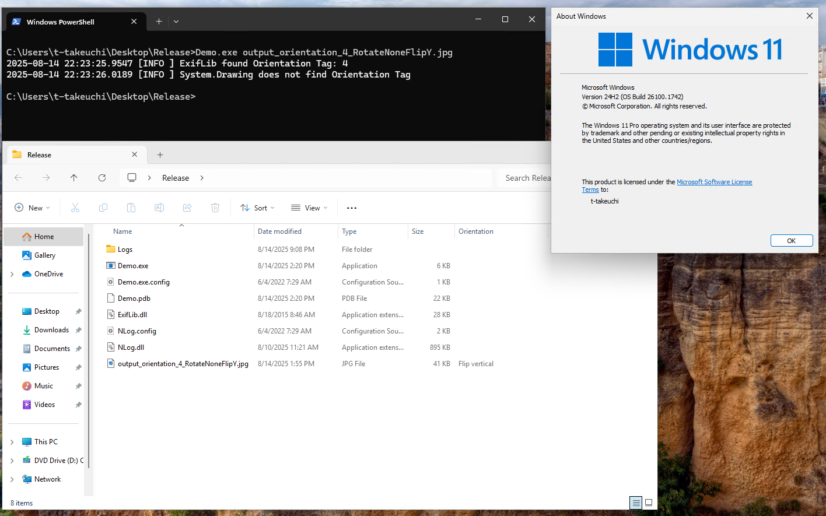Open pinned Videos folder in sidebar
This screenshot has height=516, width=826.
coord(44,405)
